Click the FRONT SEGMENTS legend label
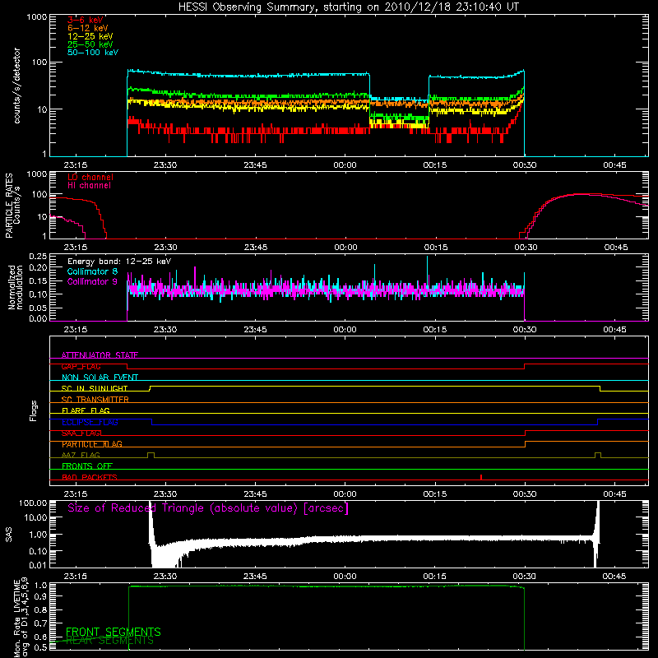Screen dimensions: 658x658 coord(114,632)
